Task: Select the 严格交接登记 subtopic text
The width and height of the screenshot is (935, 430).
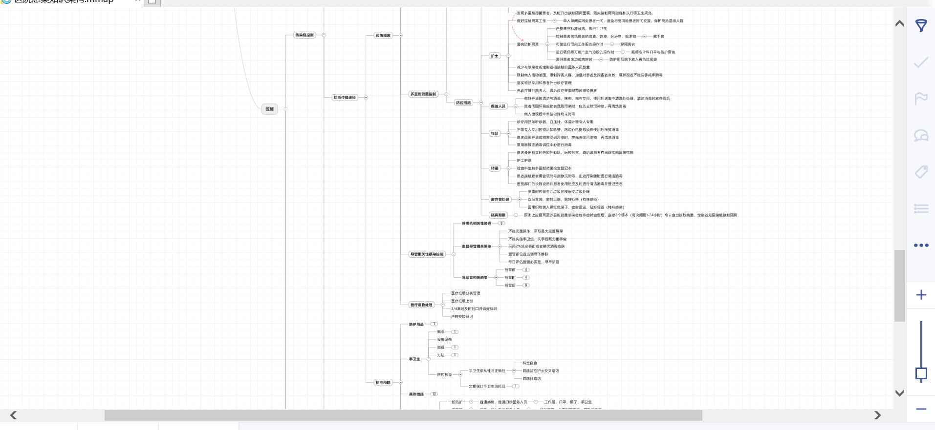Action: tap(462, 317)
